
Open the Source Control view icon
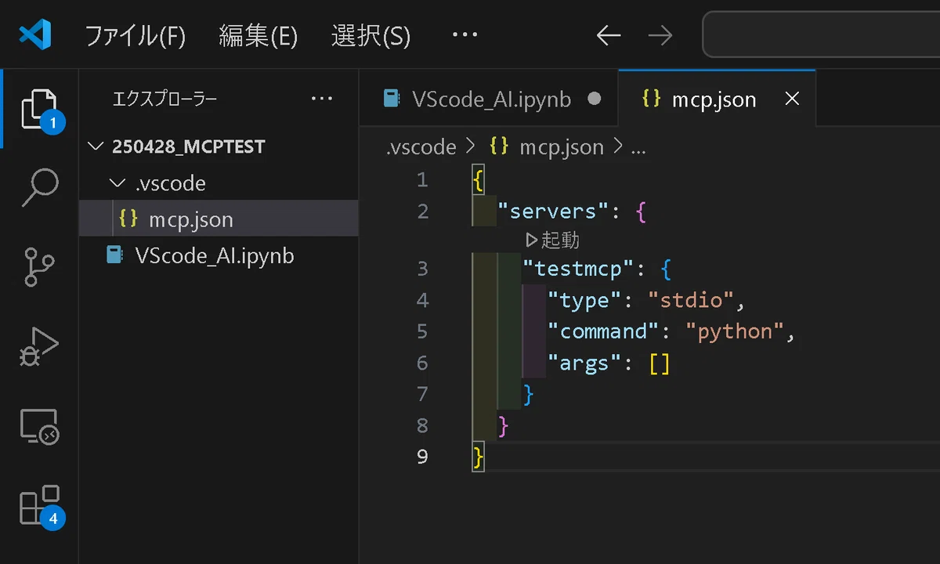point(39,267)
